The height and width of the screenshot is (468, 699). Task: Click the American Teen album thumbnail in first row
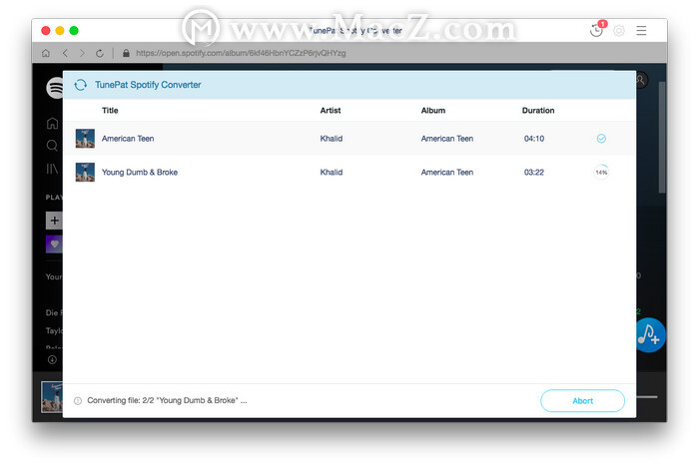pos(85,139)
